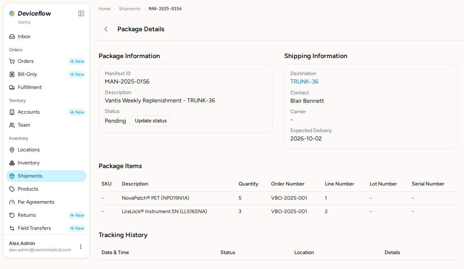Click the Orders cart icon
This screenshot has height=269, width=464.
[x=12, y=61]
